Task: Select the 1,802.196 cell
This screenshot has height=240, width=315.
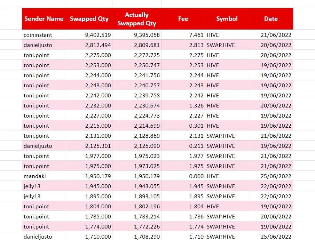Action: pos(136,206)
